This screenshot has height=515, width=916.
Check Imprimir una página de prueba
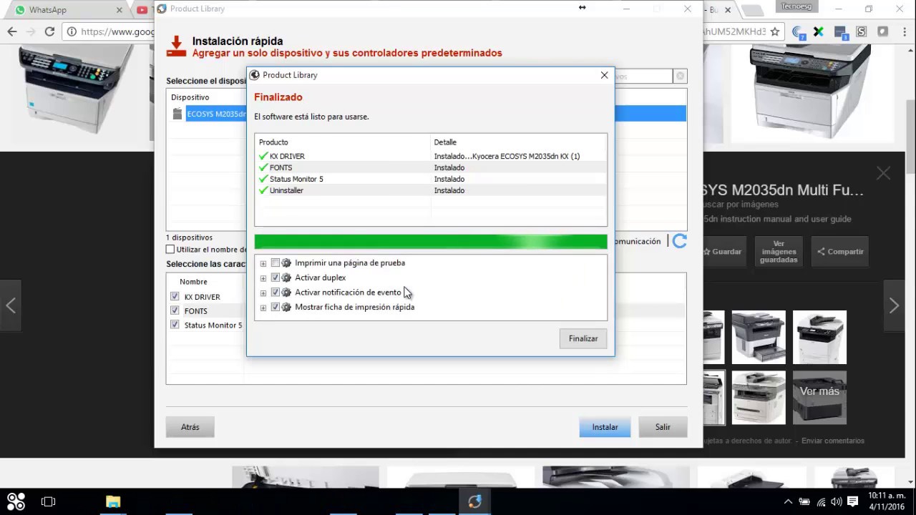click(x=276, y=263)
